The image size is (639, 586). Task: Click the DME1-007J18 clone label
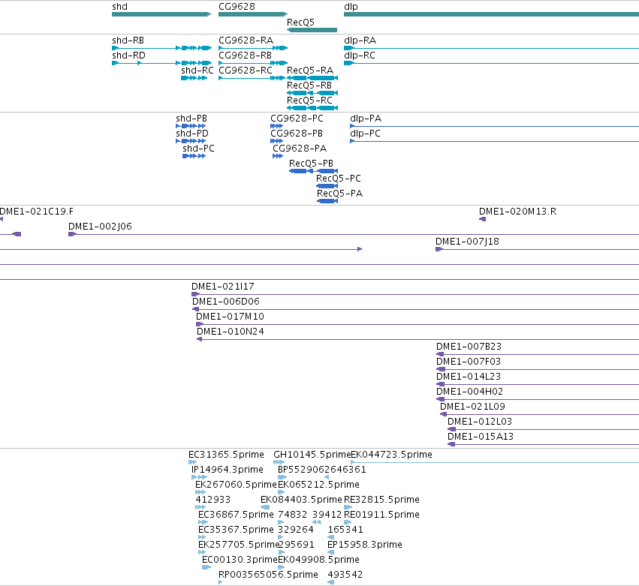[x=468, y=242]
